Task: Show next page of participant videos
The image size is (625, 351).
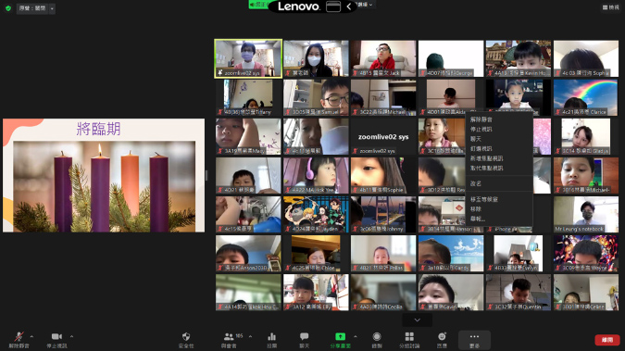Action: click(417, 320)
